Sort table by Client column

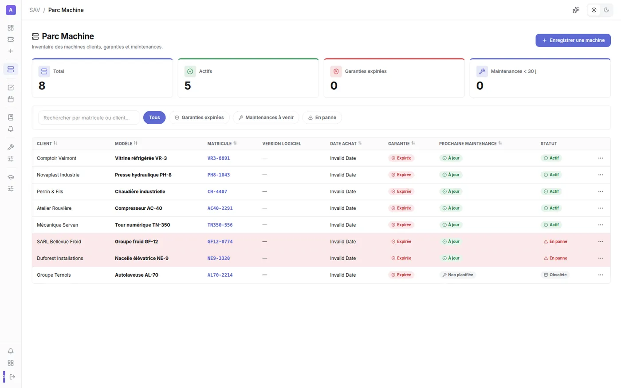47,143
